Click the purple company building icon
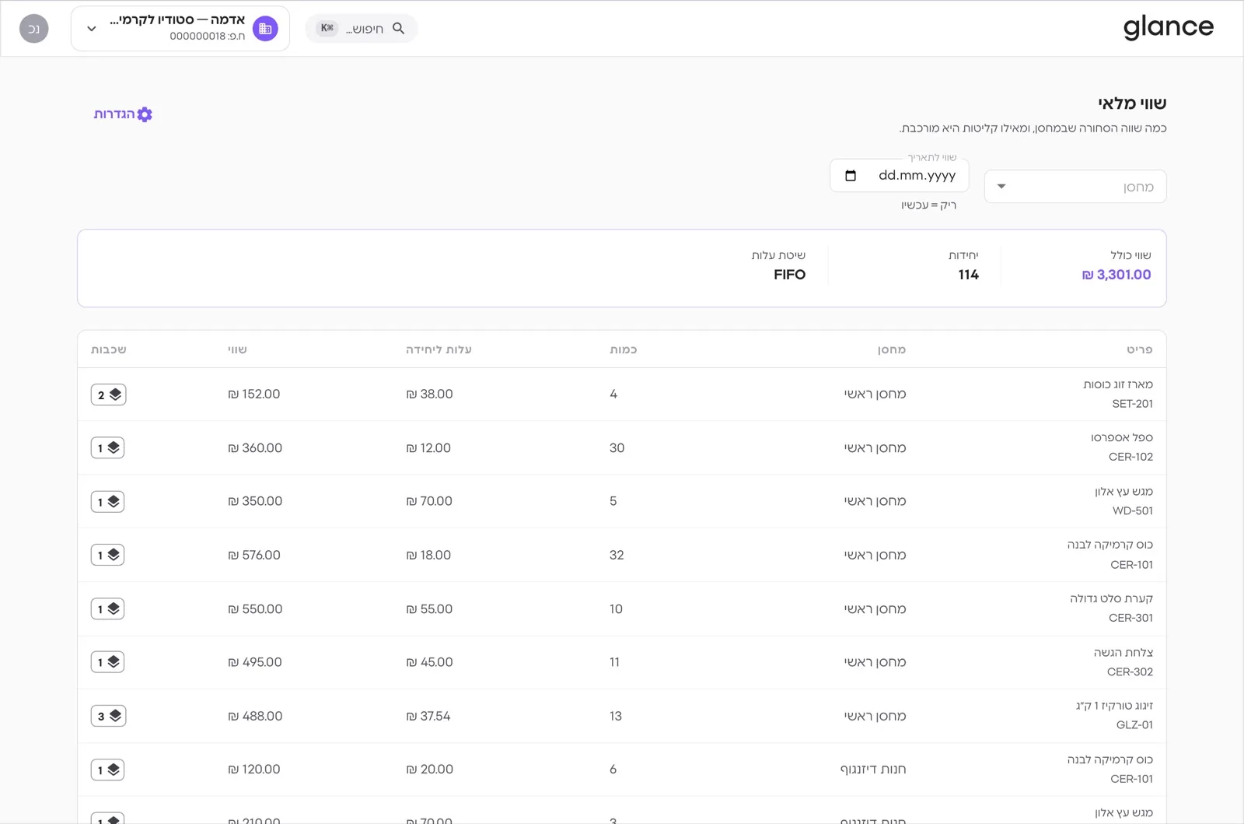The height and width of the screenshot is (824, 1244). point(265,29)
